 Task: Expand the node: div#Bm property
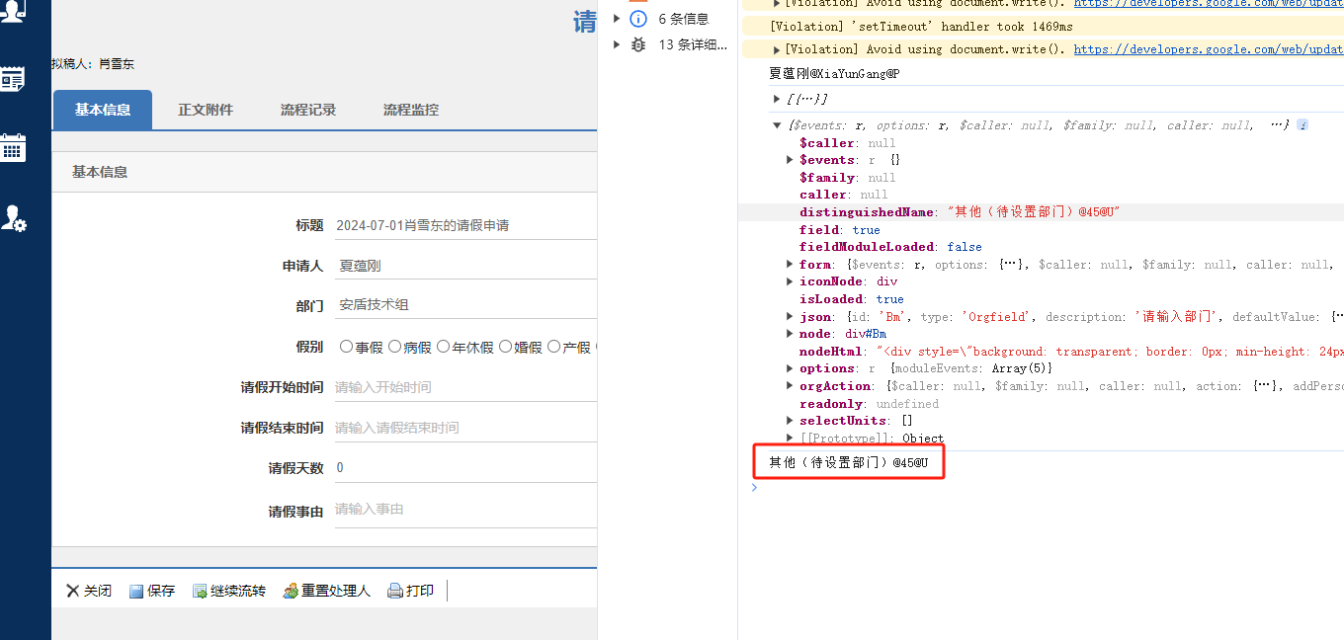pyautogui.click(x=790, y=334)
